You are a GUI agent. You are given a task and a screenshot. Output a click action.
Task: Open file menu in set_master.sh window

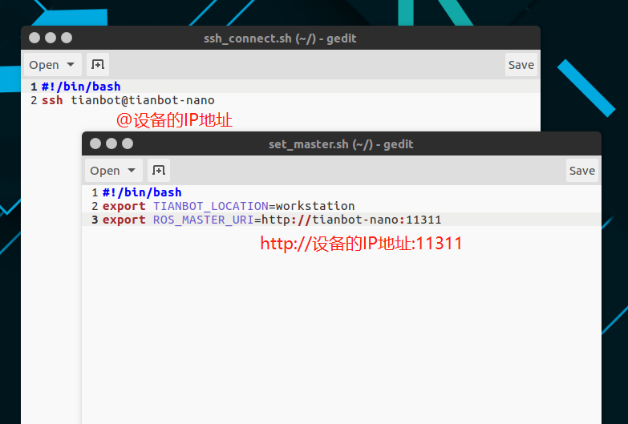(113, 170)
